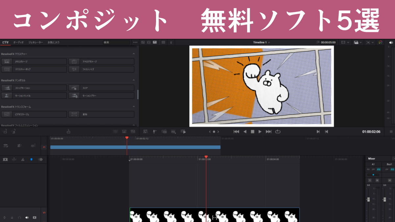Select the source tape viewer mode icon

click(x=149, y=42)
